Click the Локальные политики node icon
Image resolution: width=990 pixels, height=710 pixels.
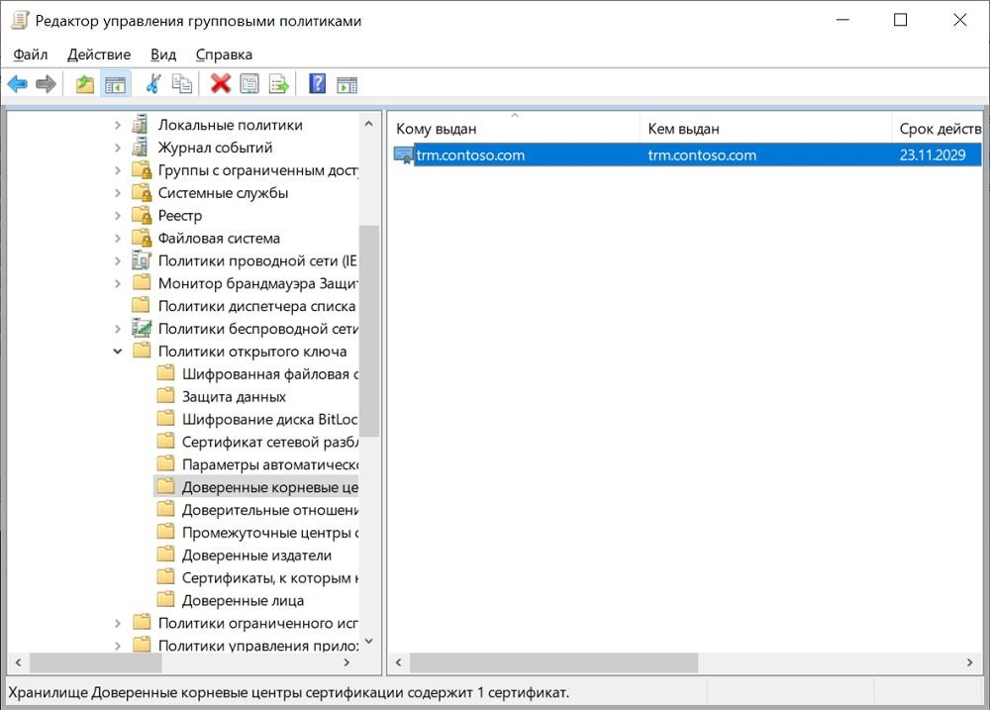click(x=141, y=125)
